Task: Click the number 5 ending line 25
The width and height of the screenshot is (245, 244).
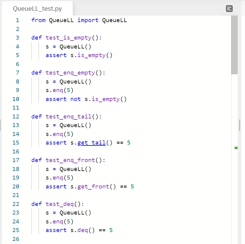Action: point(111,230)
